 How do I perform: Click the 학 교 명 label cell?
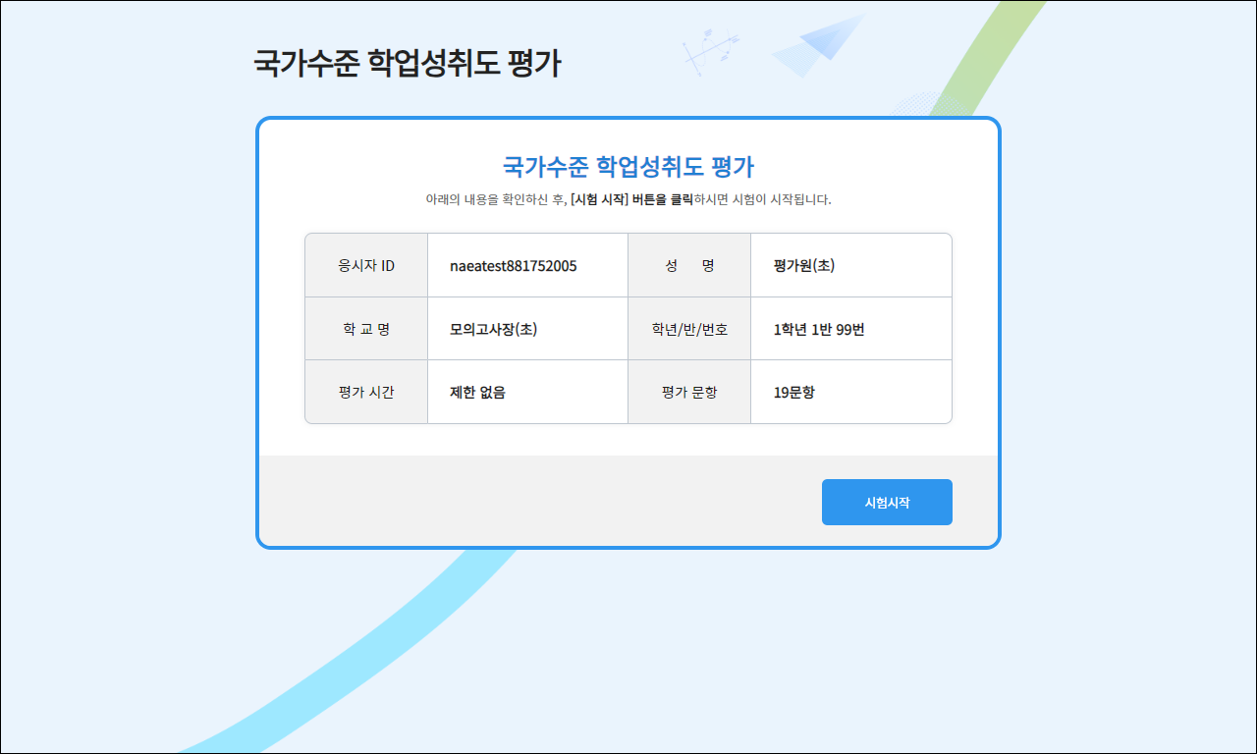pos(366,329)
